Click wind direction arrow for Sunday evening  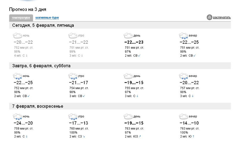(194, 136)
